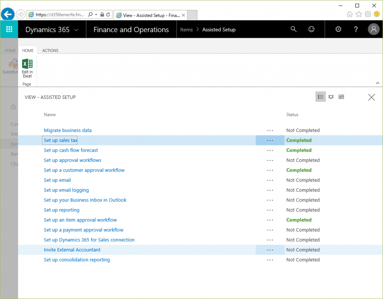This screenshot has height=299, width=383.
Task: Open the ellipsis menu for Set up sales tax
Action: (270, 141)
